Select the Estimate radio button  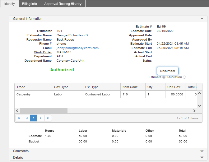tap(164, 77)
